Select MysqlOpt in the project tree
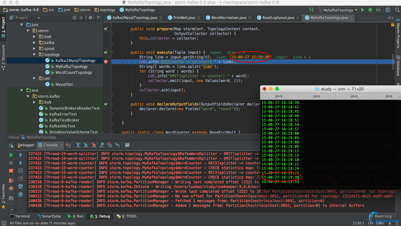Image resolution: width=401 pixels, height=226 pixels. (x=64, y=84)
